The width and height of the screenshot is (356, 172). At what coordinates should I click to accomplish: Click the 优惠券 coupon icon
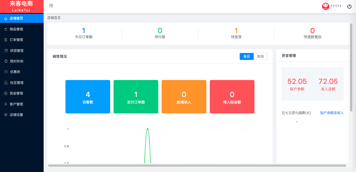tap(6, 72)
